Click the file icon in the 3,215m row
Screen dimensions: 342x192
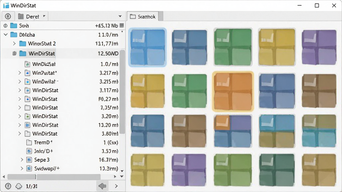tap(27, 82)
